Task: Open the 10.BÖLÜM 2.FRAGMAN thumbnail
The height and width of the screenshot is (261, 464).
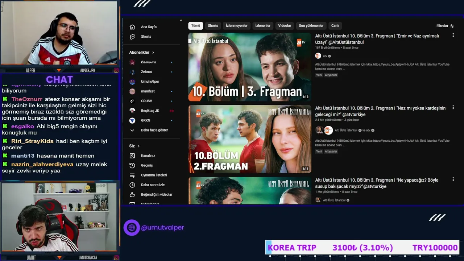Action: [x=250, y=139]
